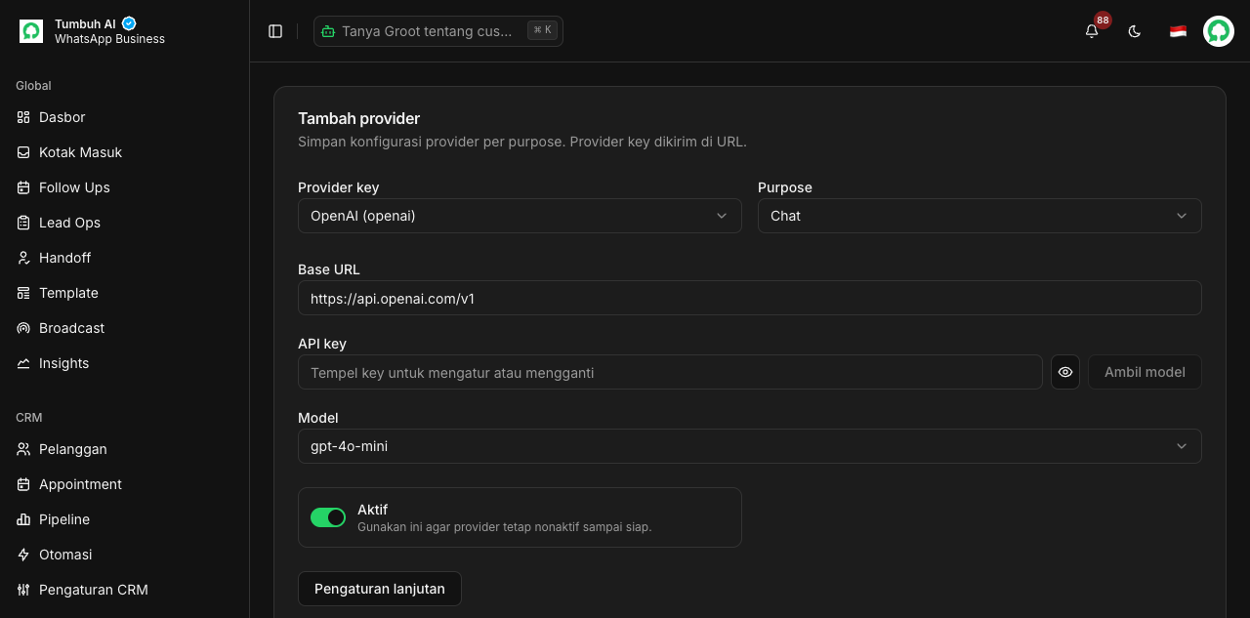Viewport: 1250px width, 618px height.
Task: Click the WhatsApp Business subtitle
Action: pyautogui.click(x=109, y=39)
